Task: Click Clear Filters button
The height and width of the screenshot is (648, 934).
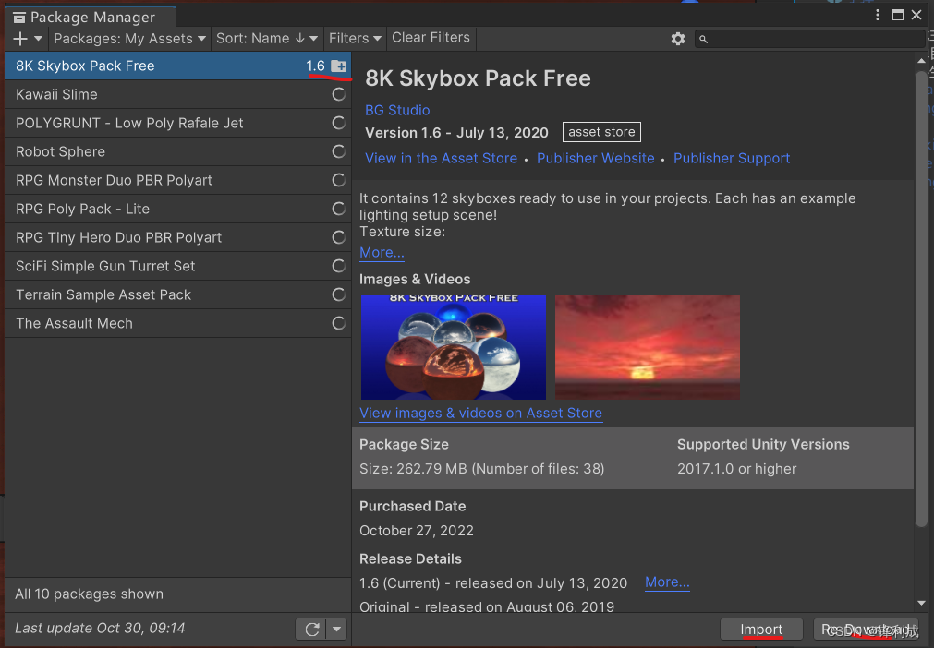Action: click(x=431, y=38)
